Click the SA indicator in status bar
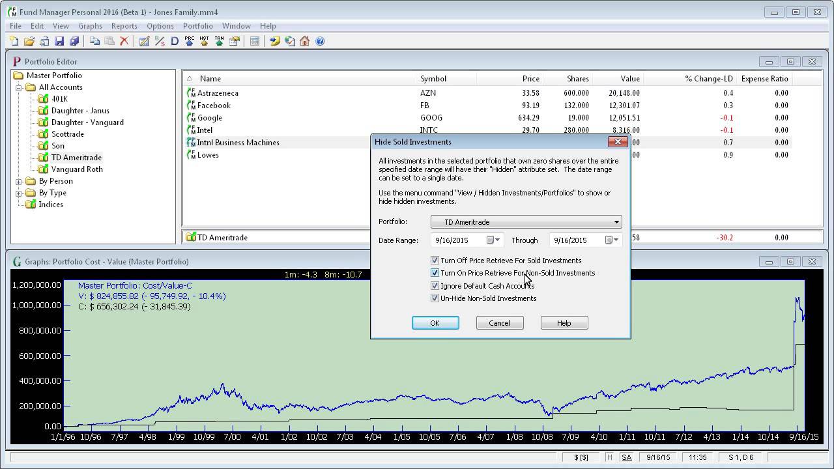The height and width of the screenshot is (469, 834). pyautogui.click(x=626, y=457)
